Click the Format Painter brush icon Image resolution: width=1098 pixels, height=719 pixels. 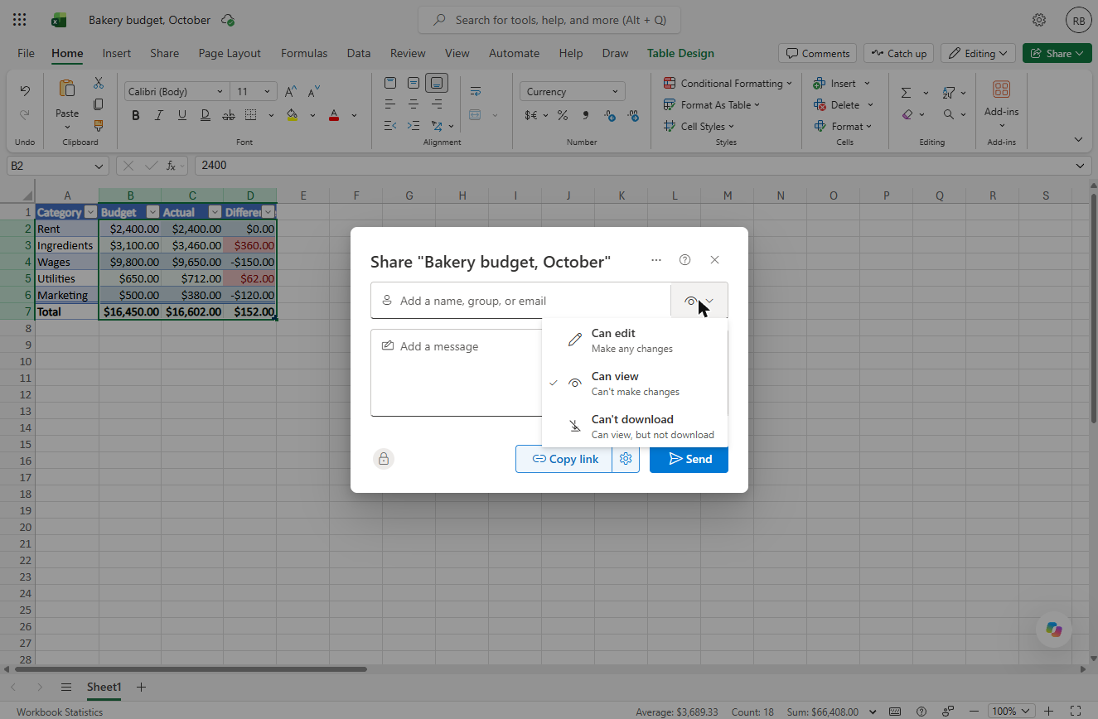point(99,126)
